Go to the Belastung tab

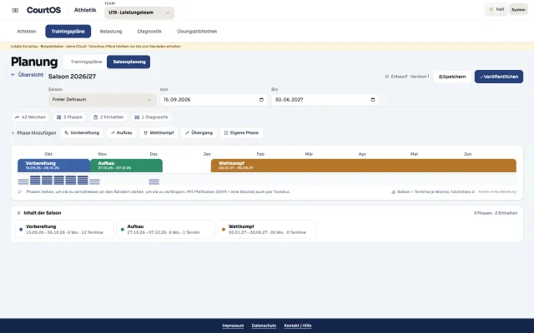click(x=111, y=32)
